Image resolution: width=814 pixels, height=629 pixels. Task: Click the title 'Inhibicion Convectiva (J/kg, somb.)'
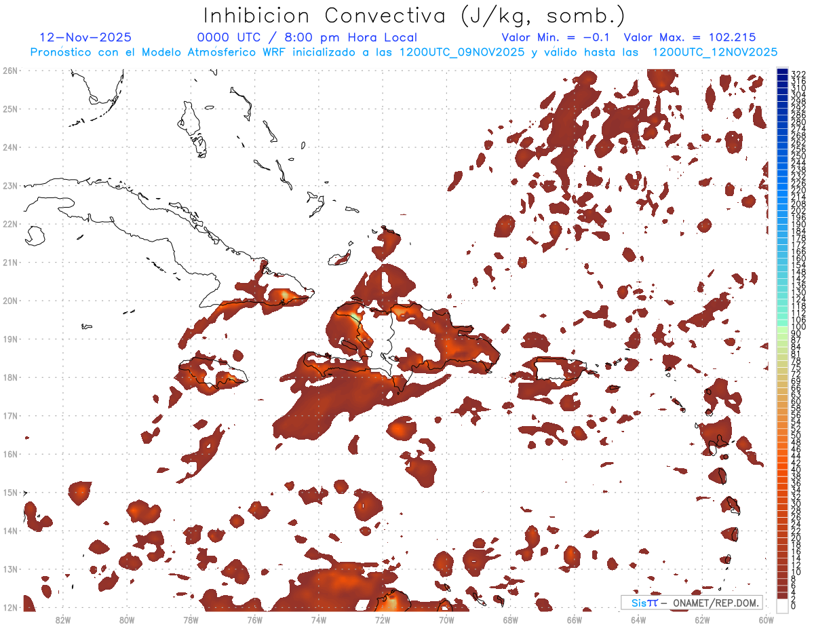click(x=414, y=16)
